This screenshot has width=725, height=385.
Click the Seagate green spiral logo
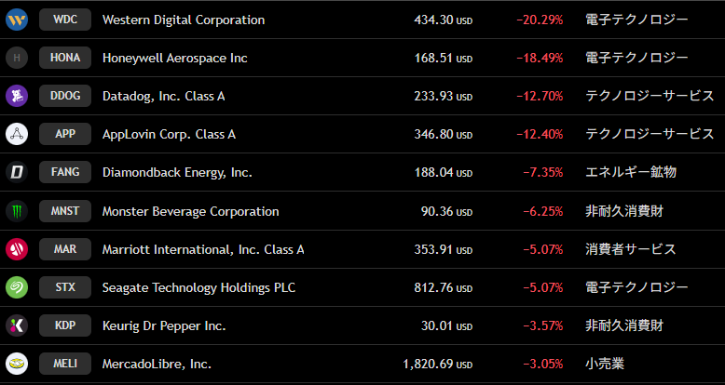click(x=17, y=287)
